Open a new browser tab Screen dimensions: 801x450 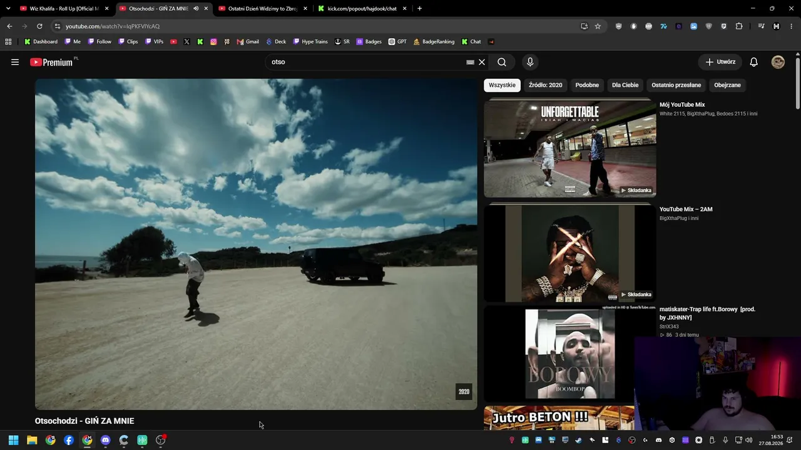coord(419,9)
